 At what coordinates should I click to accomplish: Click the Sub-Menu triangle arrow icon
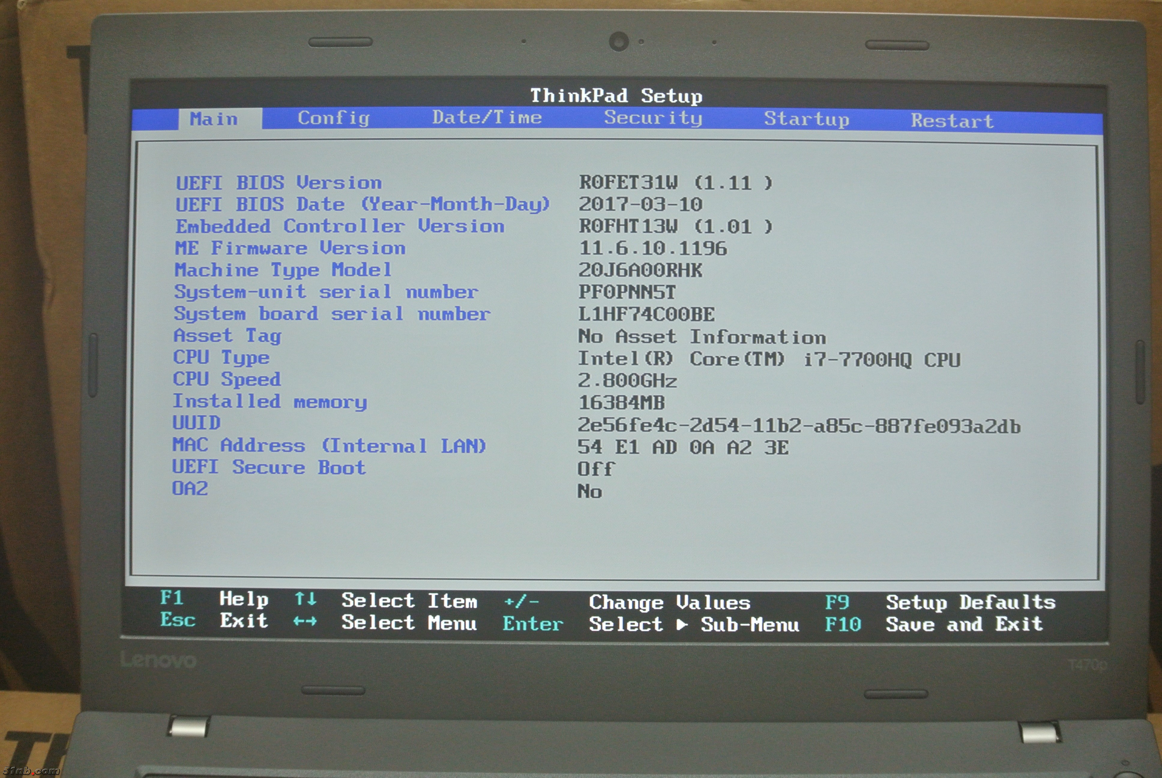[x=682, y=624]
